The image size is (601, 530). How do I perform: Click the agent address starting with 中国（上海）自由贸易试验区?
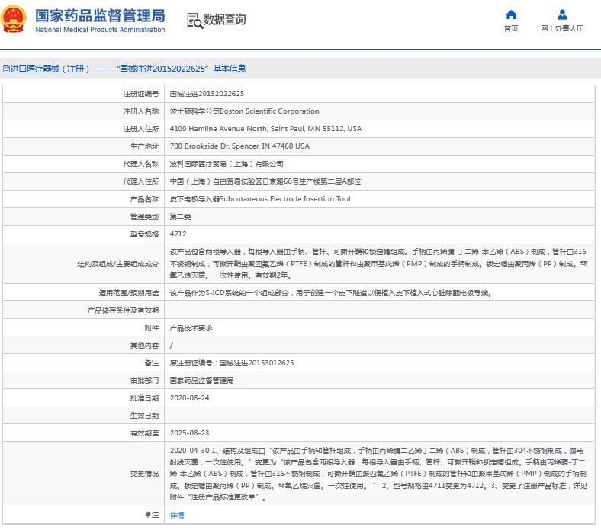coord(265,181)
